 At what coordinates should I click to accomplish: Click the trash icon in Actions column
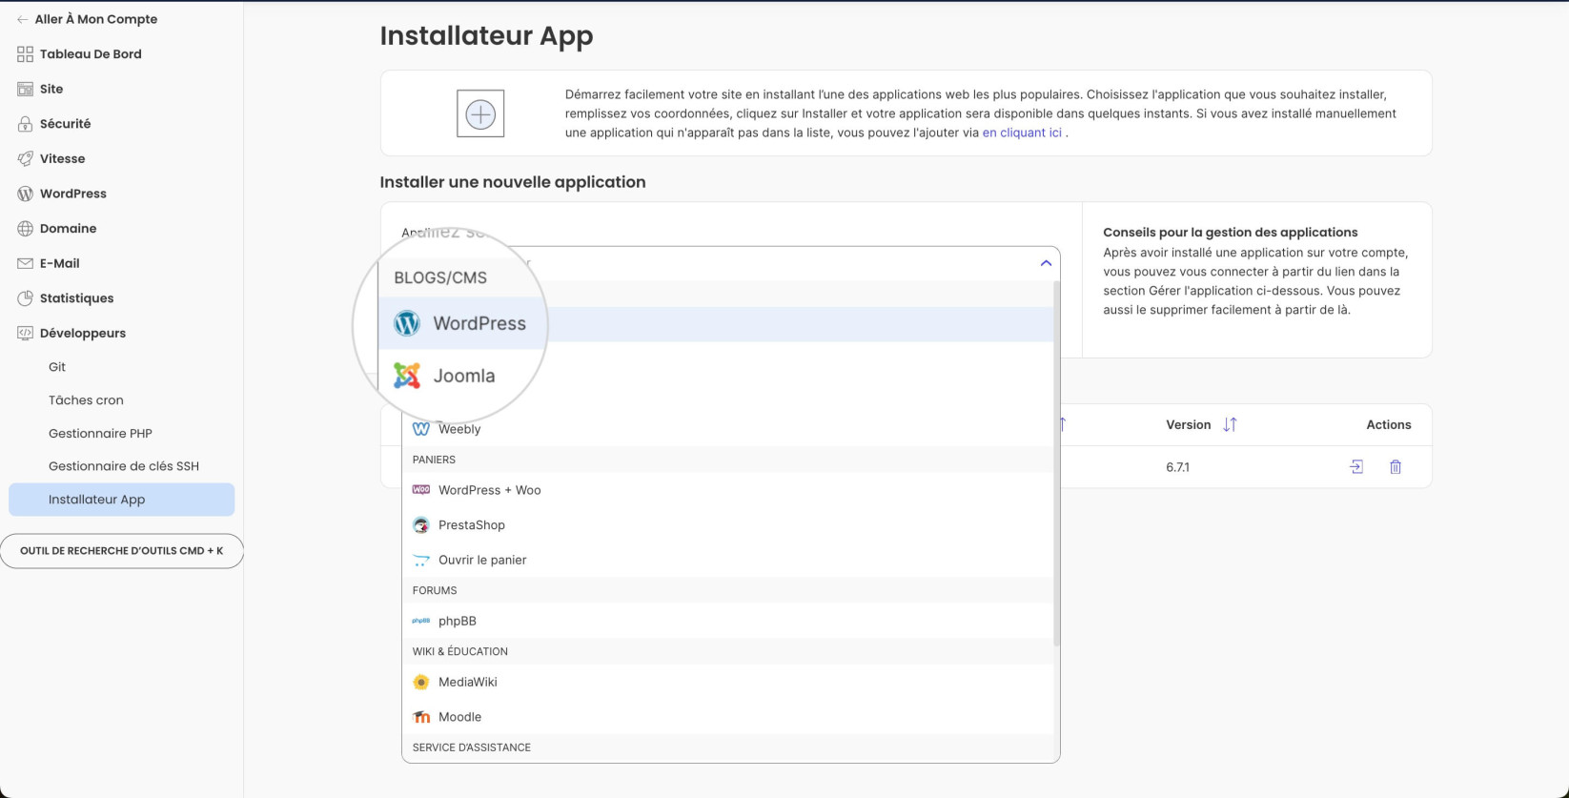coord(1396,467)
